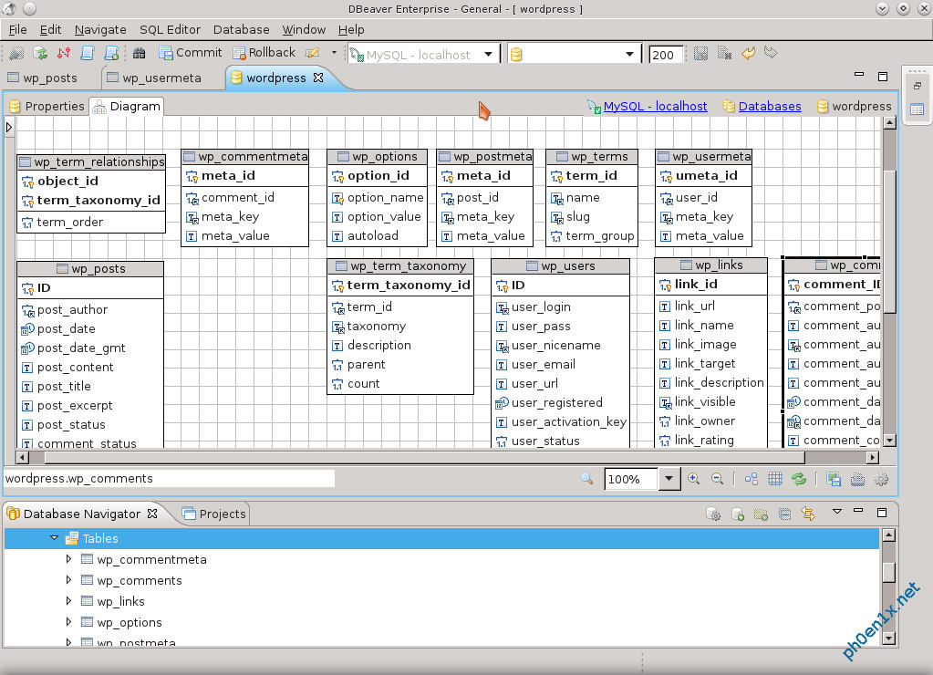Zoom in on the diagram
Image resolution: width=933 pixels, height=675 pixels.
[693, 479]
